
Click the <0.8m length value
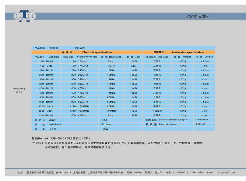pyautogui.click(x=204, y=97)
